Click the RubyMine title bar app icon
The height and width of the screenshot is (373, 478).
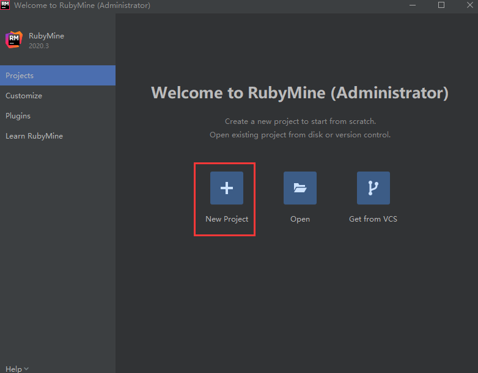5,5
